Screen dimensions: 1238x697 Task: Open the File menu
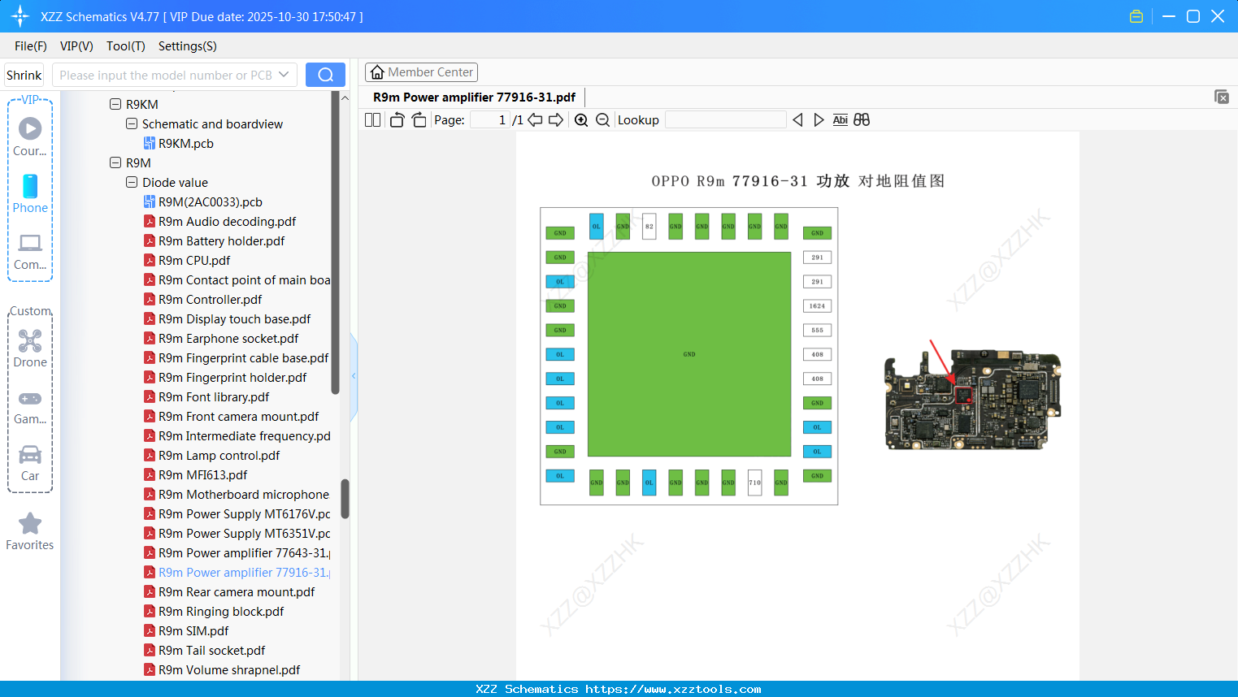(x=31, y=46)
